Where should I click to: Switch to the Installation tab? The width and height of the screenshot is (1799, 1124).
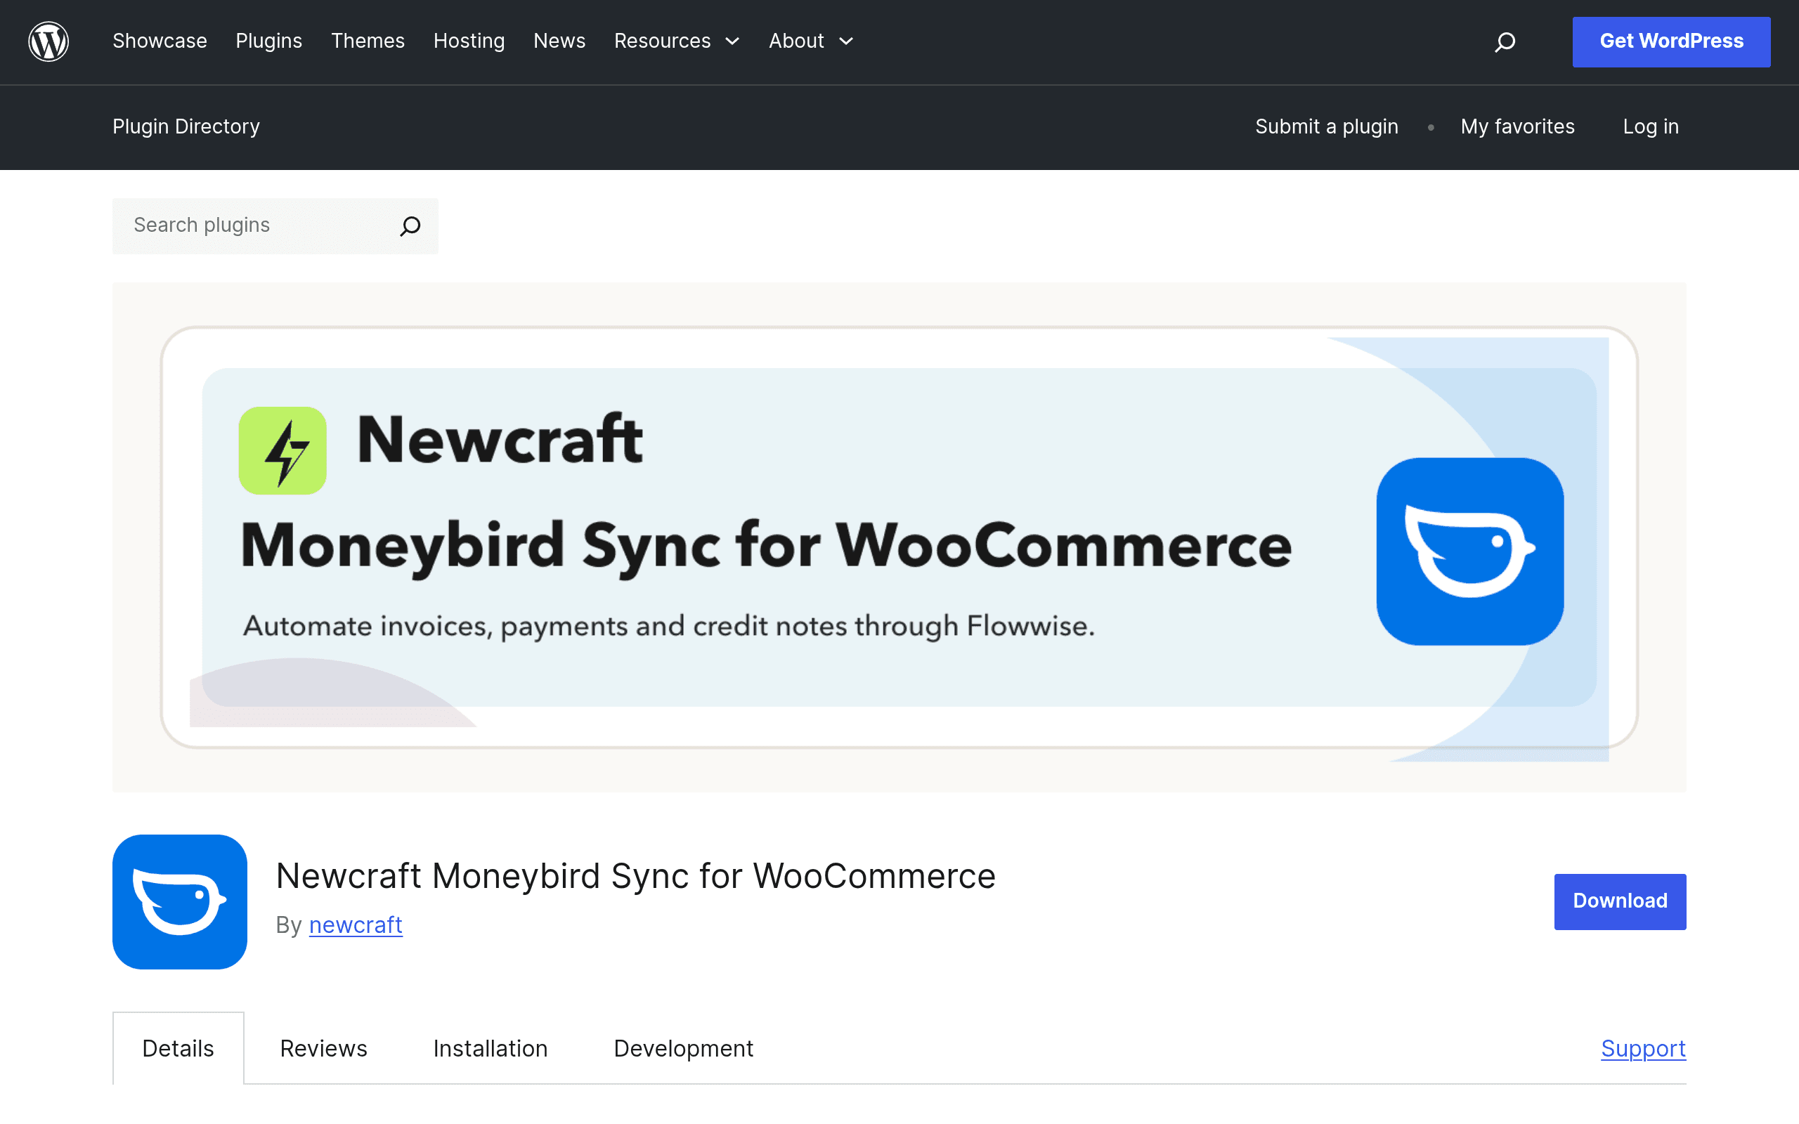[x=491, y=1048]
